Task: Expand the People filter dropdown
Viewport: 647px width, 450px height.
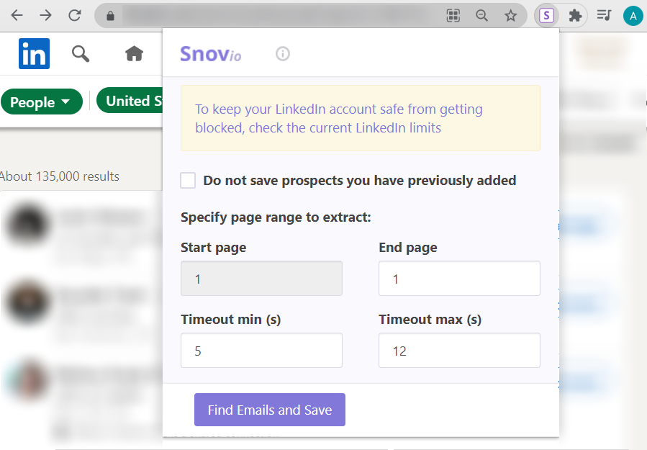Action: click(40, 102)
